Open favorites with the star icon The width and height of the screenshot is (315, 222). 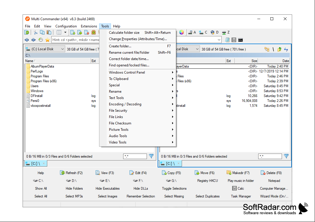tap(48, 40)
